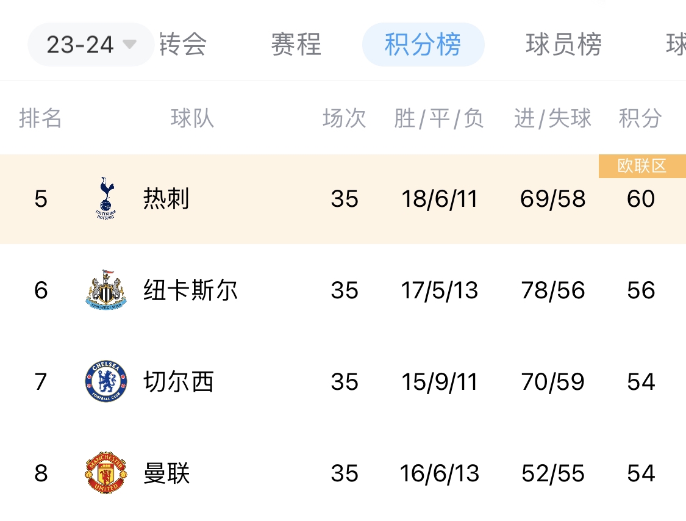The image size is (686, 521).
Task: Select the 积分榜 tab
Action: (x=423, y=45)
